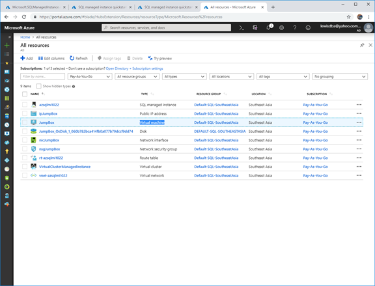Switch to second SQL managed instance quickstart tab
Screen dimensions: 375x286
[102, 7]
